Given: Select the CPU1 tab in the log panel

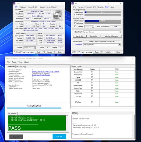Looking at the screenshot, I should pos(74,113).
